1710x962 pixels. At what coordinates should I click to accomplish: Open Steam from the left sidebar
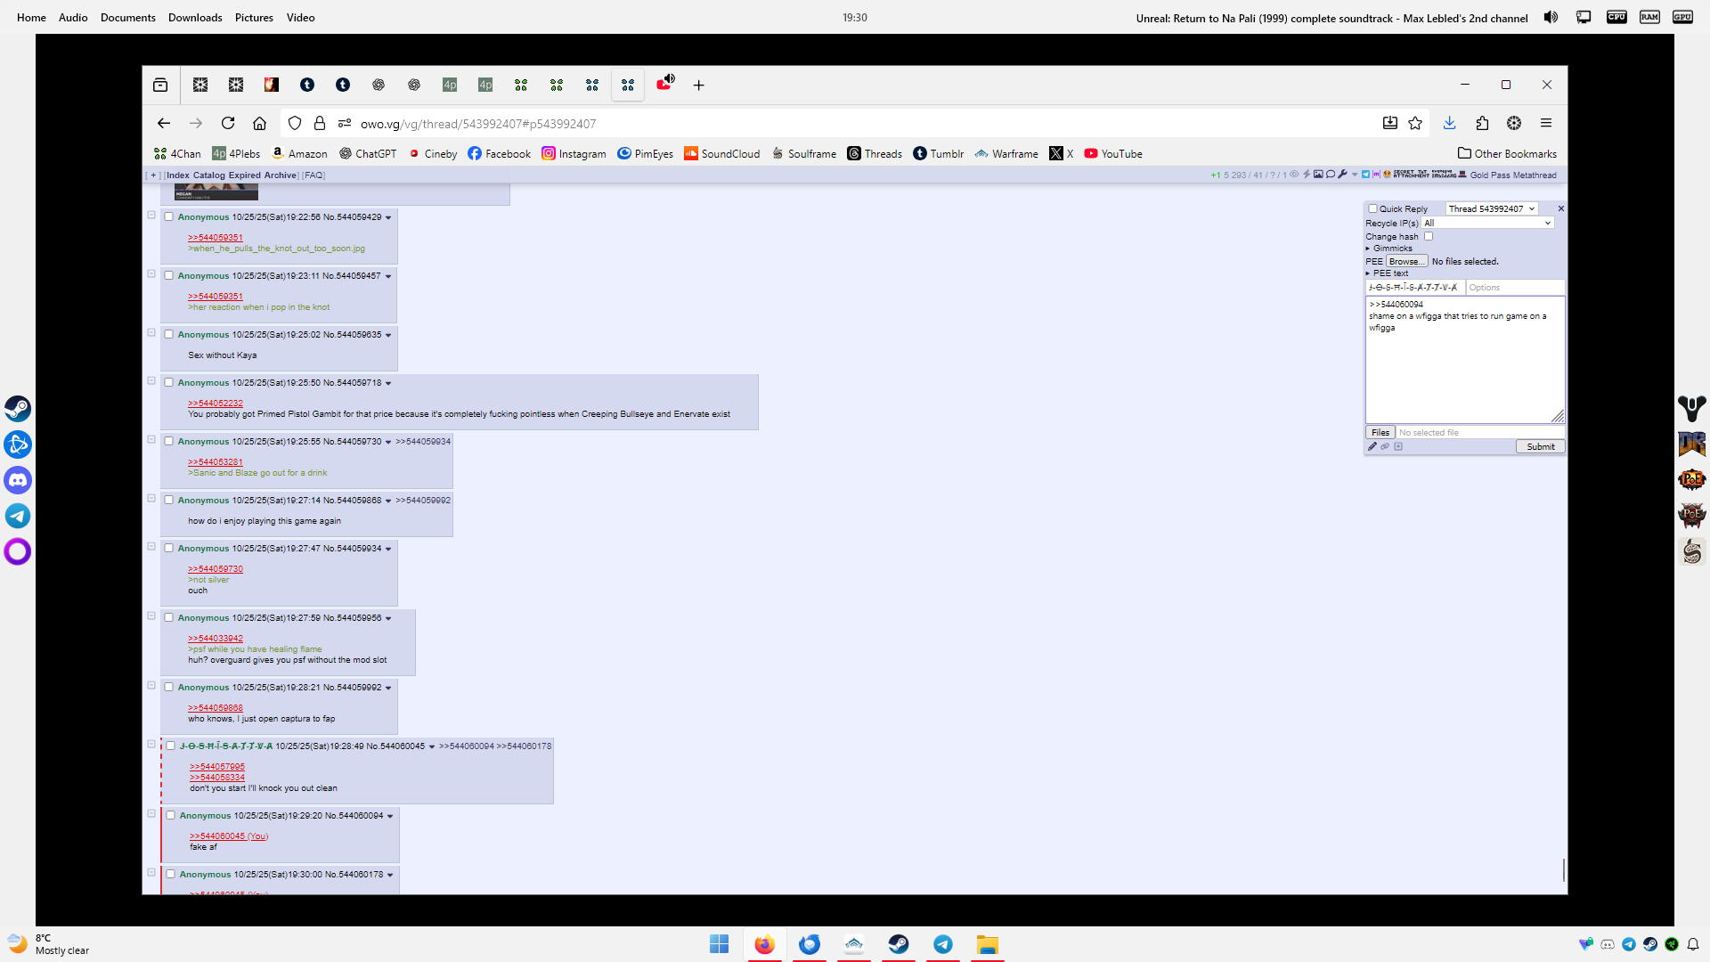pyautogui.click(x=18, y=409)
